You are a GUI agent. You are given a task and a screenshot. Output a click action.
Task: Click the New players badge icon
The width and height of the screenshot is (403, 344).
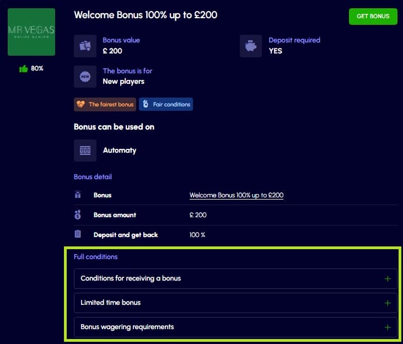point(85,77)
